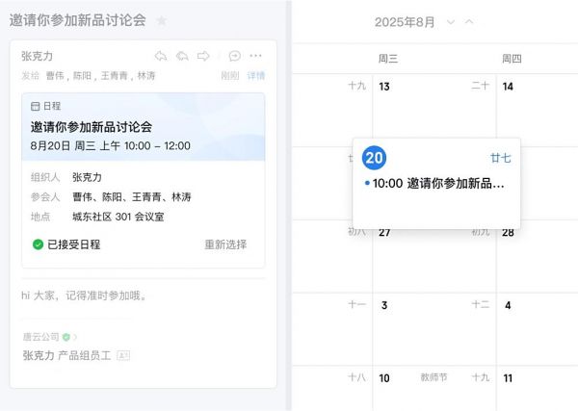
Task: Open the three-dot more actions menu
Action: coord(255,56)
